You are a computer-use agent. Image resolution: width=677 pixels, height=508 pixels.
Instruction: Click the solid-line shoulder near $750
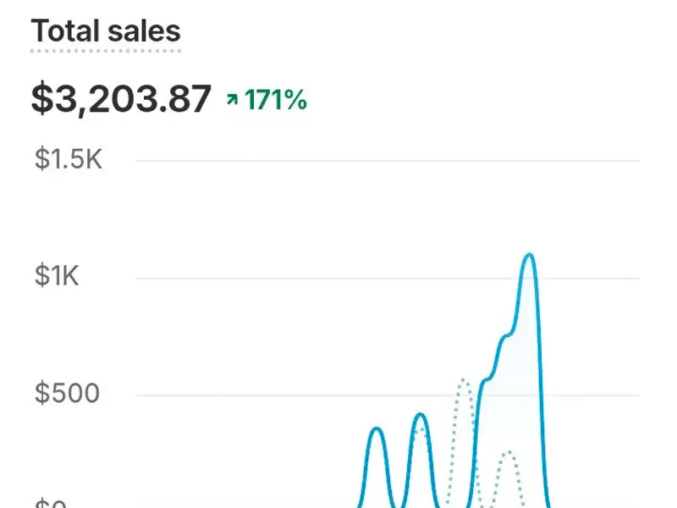506,337
